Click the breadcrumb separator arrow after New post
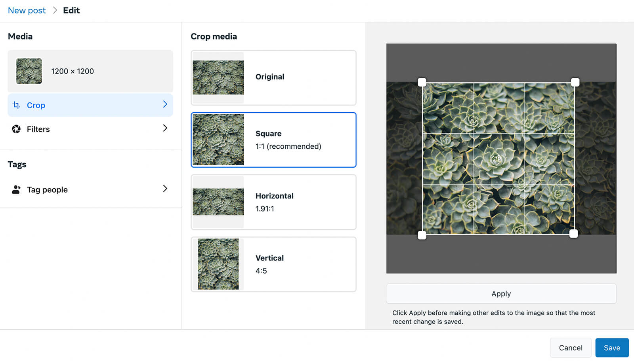Image resolution: width=634 pixels, height=361 pixels. pos(55,10)
